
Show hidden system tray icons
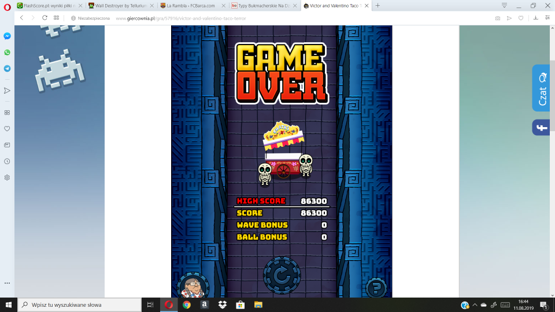(x=475, y=304)
